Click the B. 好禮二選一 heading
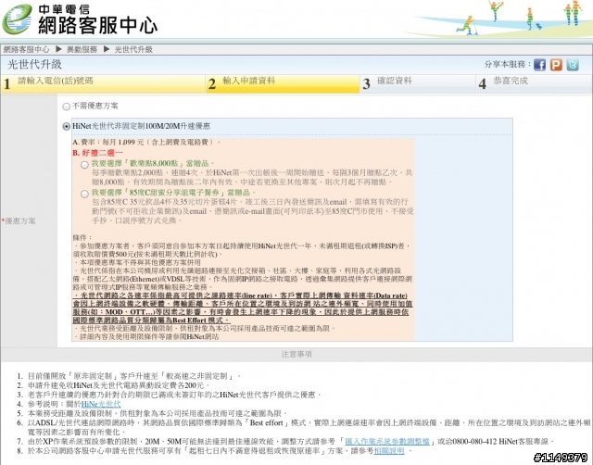 (97, 153)
